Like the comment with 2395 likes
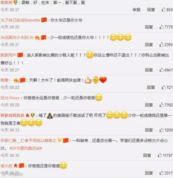This screenshot has height=178, width=173. click(161, 44)
